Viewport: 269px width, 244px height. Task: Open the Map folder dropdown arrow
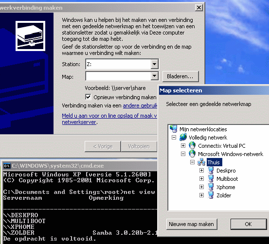[x=154, y=76]
